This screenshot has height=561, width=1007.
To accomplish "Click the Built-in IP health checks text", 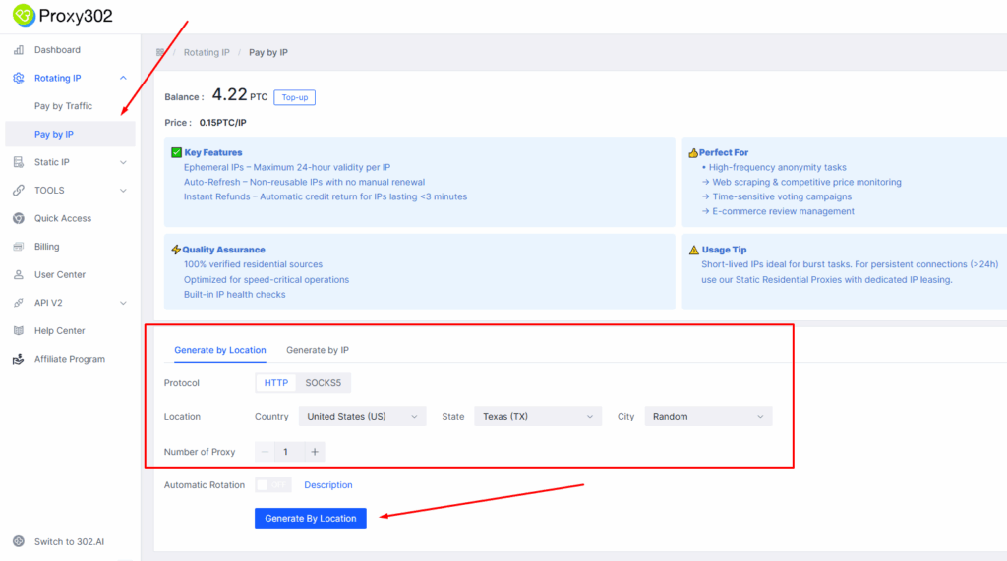I will tap(234, 294).
